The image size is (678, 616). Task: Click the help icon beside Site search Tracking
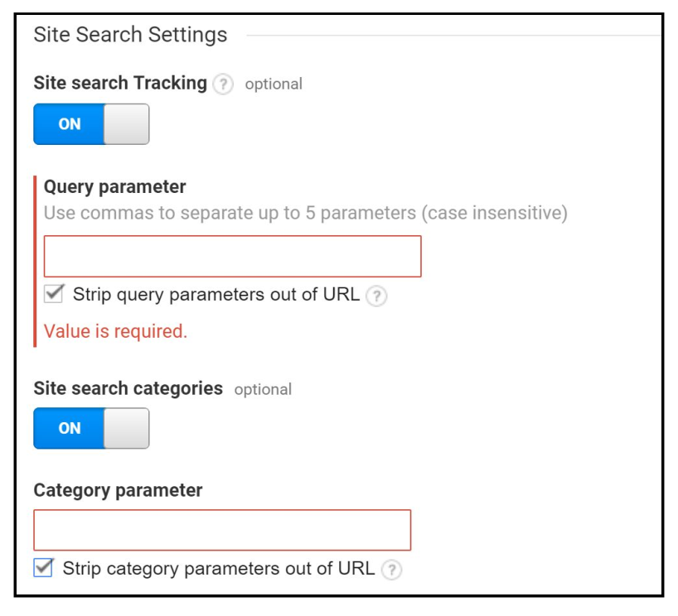222,84
